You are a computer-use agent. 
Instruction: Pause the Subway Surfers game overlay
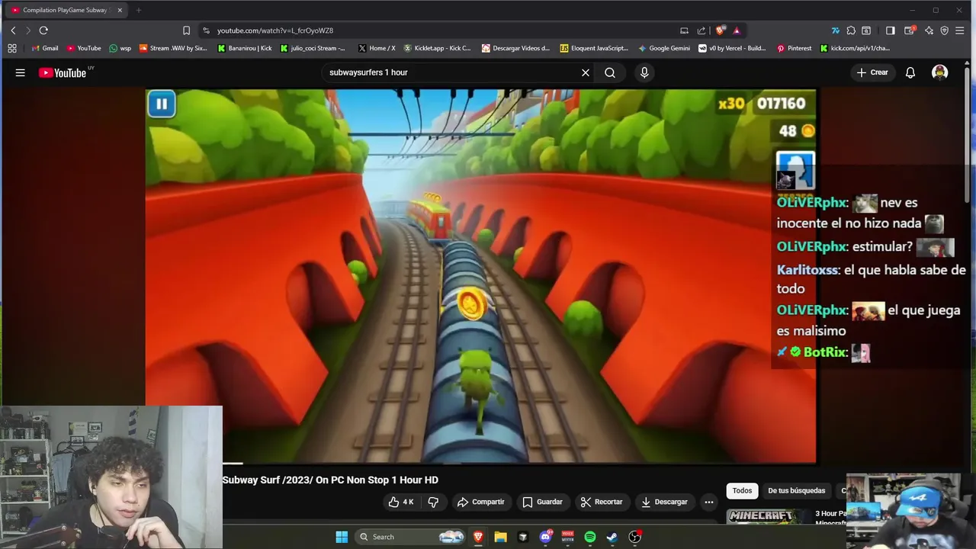(162, 104)
